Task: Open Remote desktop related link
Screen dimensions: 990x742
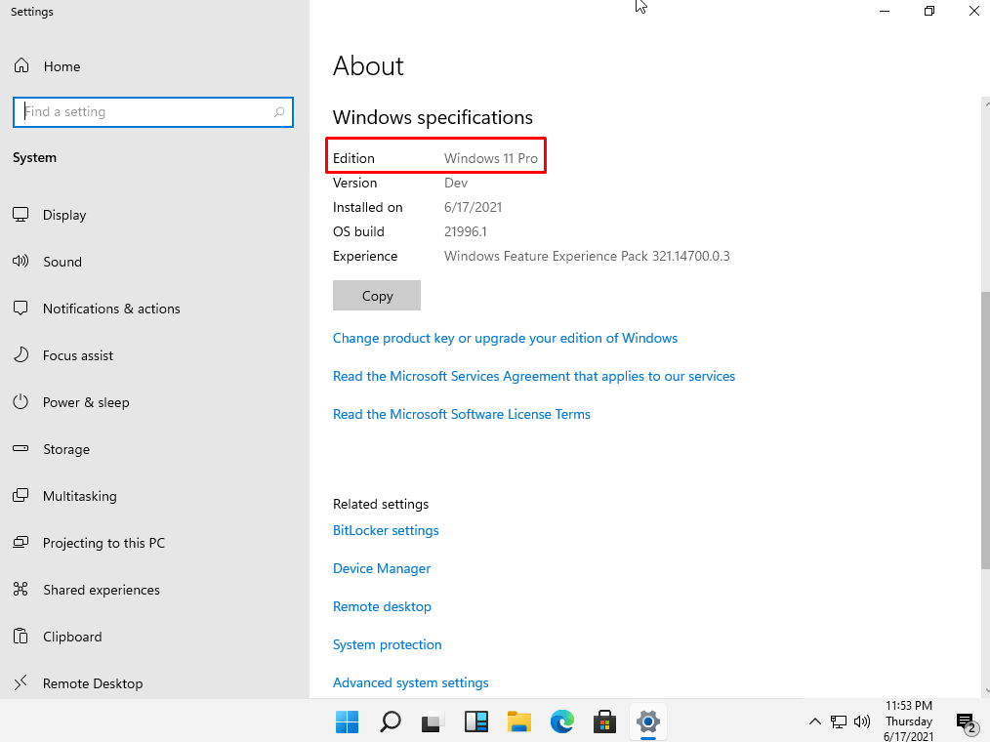Action: pos(382,606)
